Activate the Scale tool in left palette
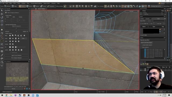 tap(2, 21)
